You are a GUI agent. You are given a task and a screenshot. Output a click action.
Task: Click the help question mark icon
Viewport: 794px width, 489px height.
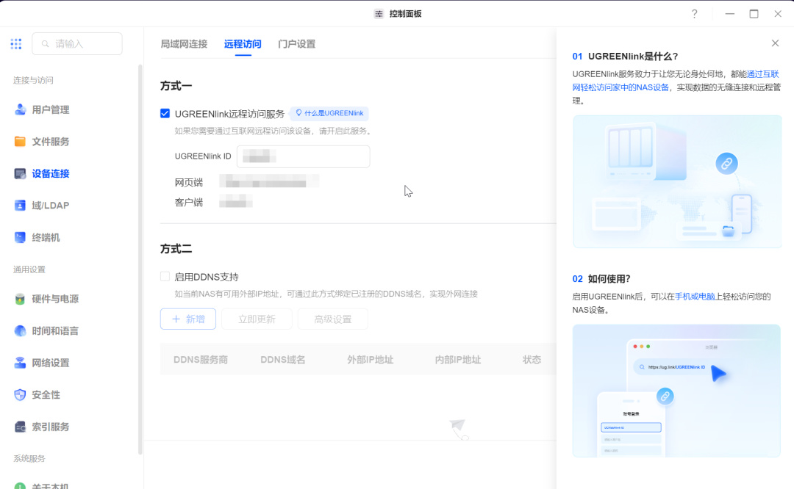click(x=694, y=14)
